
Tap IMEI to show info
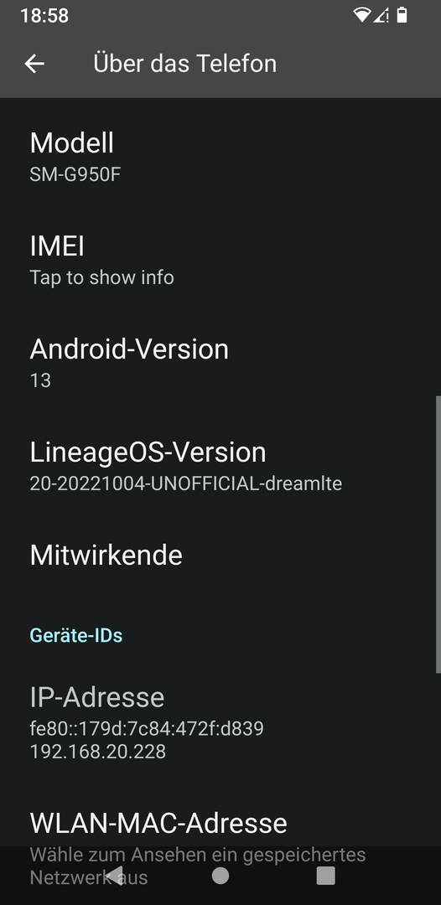pyautogui.click(x=220, y=261)
